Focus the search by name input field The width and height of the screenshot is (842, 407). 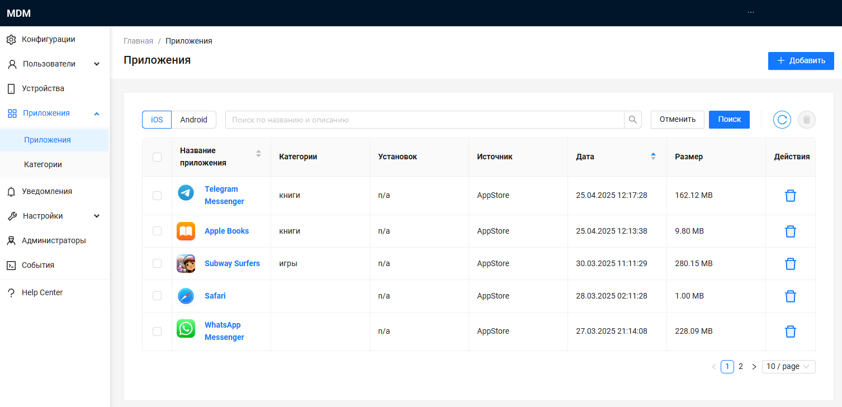(424, 120)
